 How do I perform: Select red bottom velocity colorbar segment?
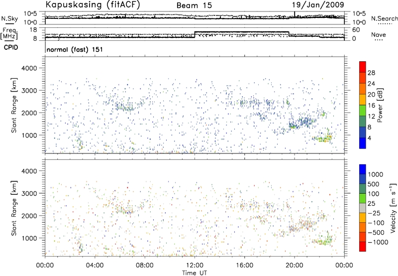coord(363,247)
